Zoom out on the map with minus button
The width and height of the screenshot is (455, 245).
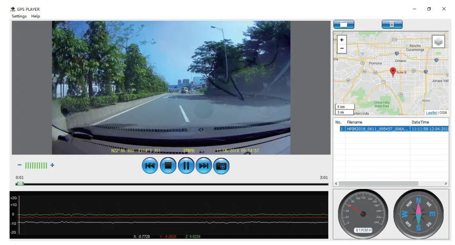[x=342, y=48]
